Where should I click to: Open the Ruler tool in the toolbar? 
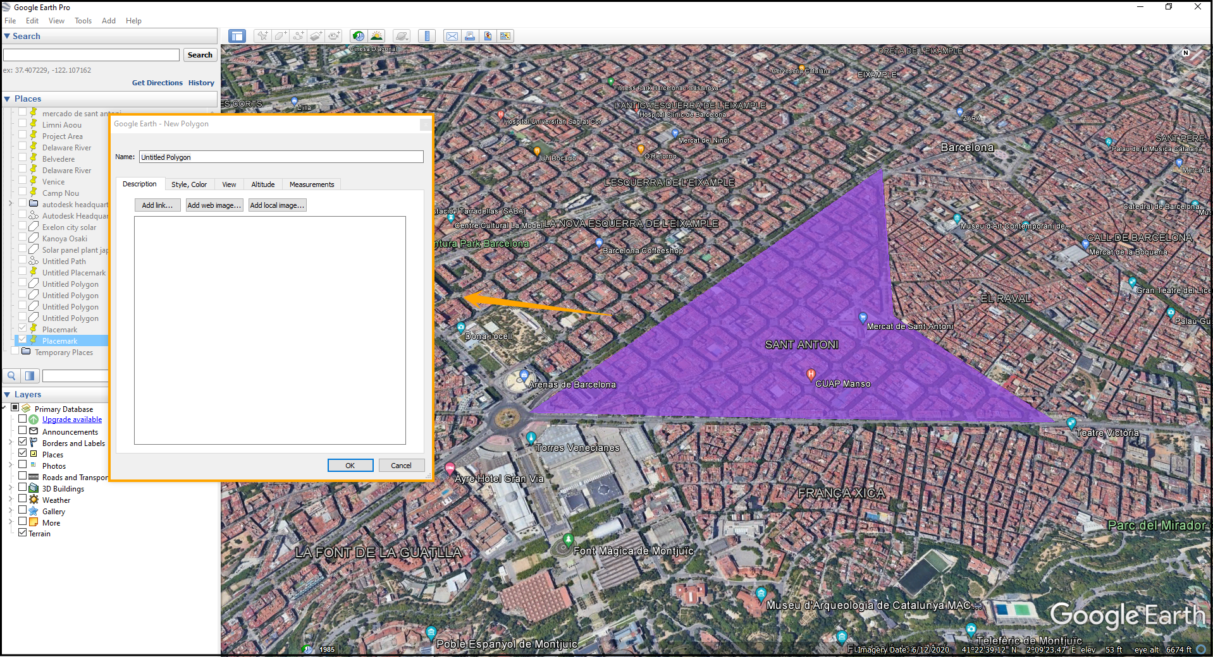pyautogui.click(x=427, y=36)
